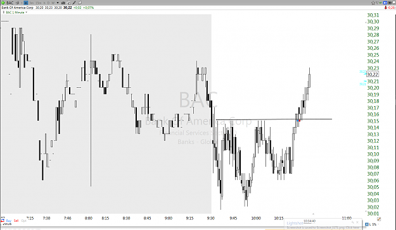Select the pencil drawing tool icon
The width and height of the screenshot is (396, 230).
point(74,3)
